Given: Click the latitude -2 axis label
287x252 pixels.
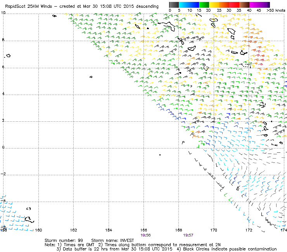Looking at the screenshot, I should tap(3, 174).
